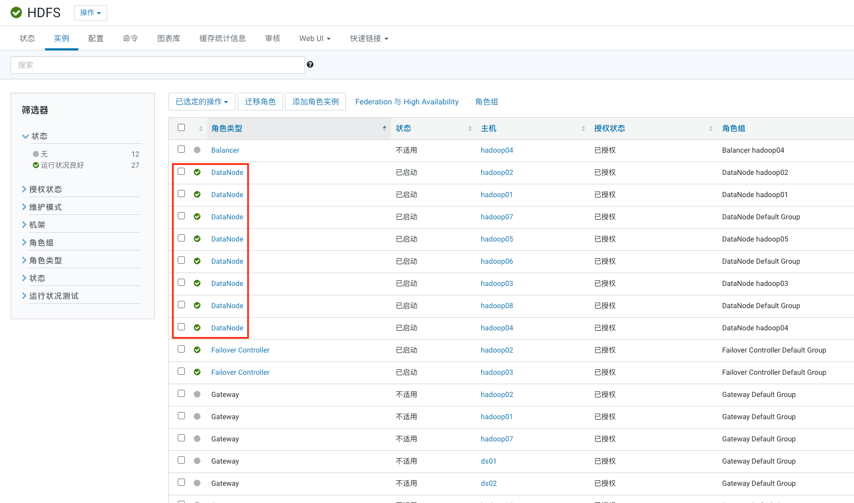
Task: Expand the 授权状态 filter
Action: 42,189
